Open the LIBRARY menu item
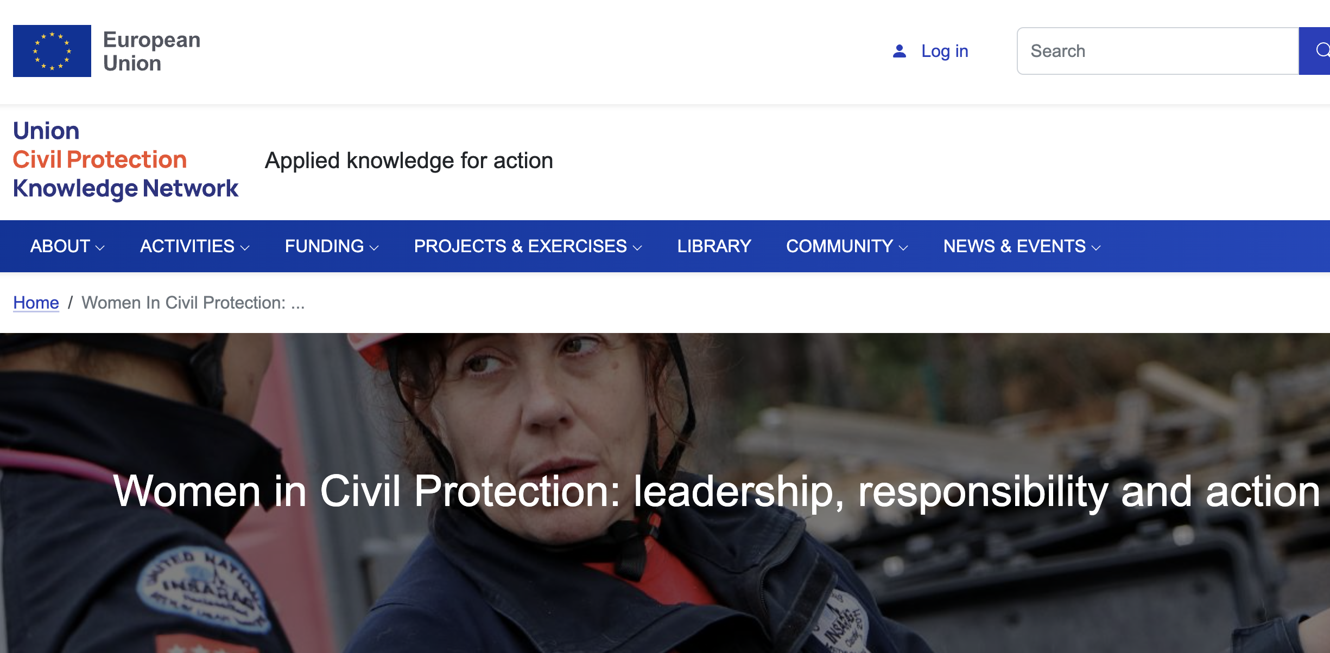1330x653 pixels. 714,246
